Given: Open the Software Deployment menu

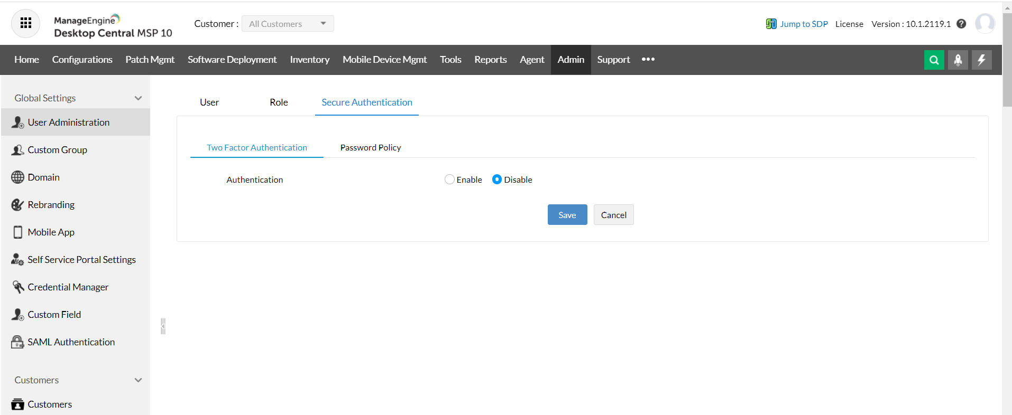Looking at the screenshot, I should (x=232, y=60).
